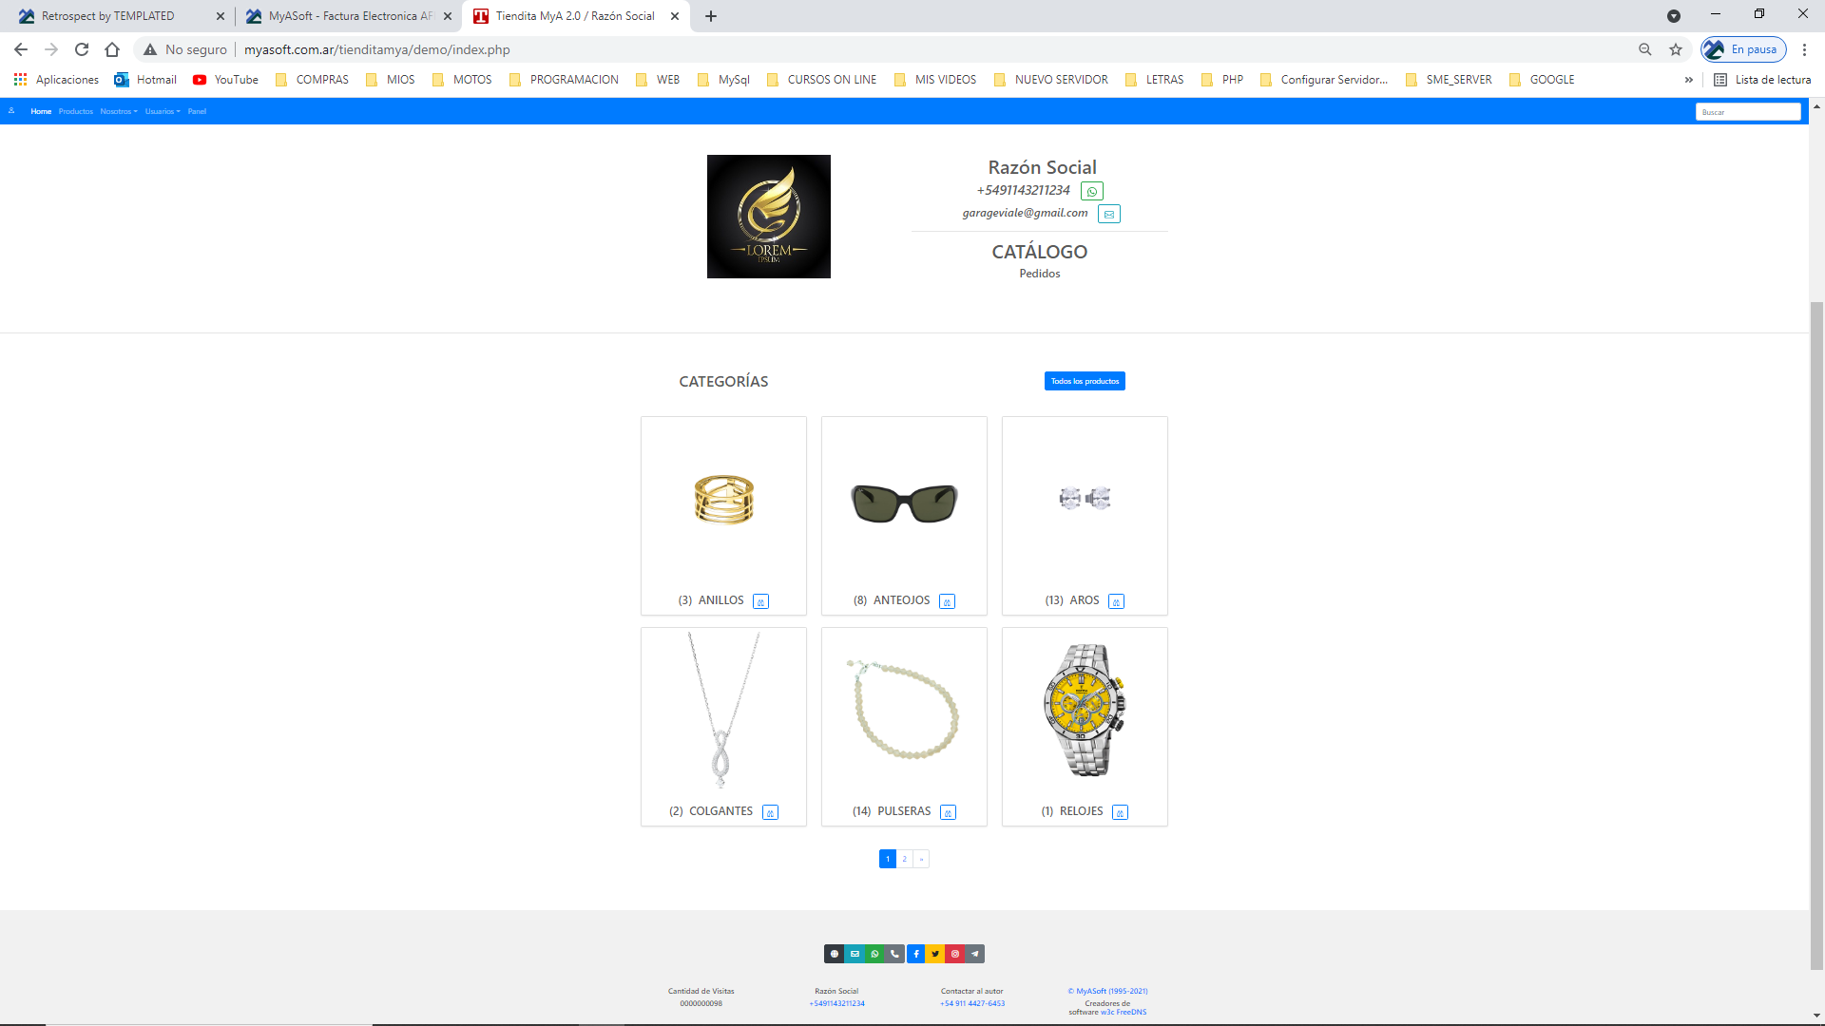Click Todos los productos button
Screen dimensions: 1825x1026
(1085, 381)
